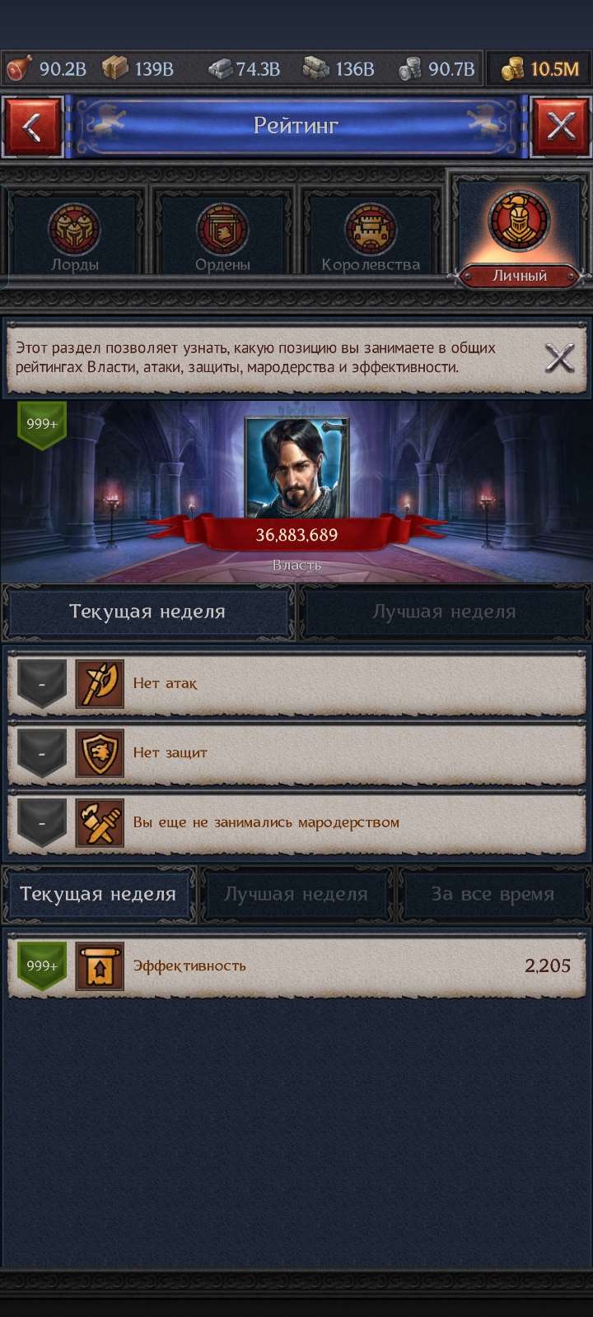Dismiss the info hint with its X
593x1317 pixels.
pyautogui.click(x=560, y=358)
